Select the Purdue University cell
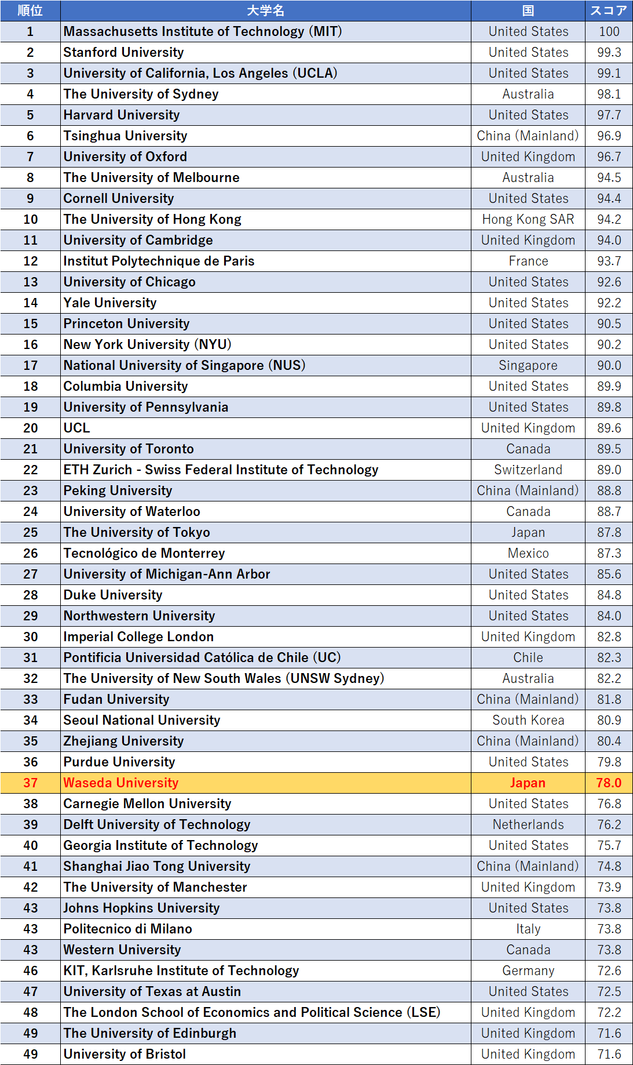 tap(266, 762)
